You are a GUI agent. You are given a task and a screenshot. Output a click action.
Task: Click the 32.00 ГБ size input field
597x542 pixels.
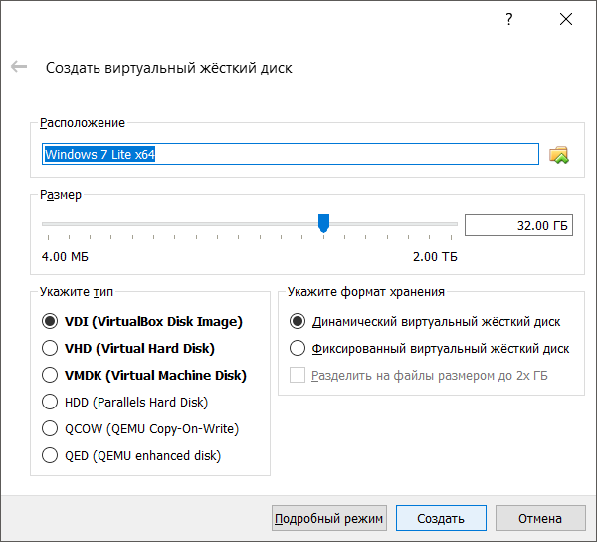[x=517, y=226]
